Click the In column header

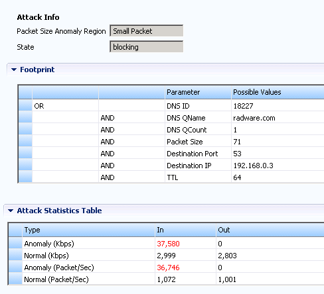pos(185,230)
